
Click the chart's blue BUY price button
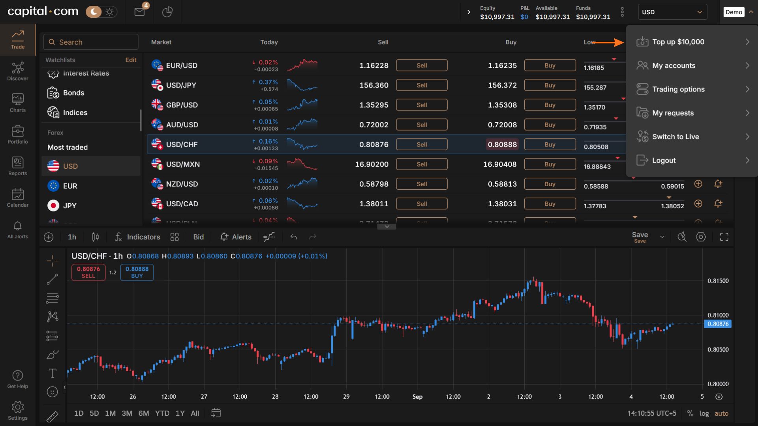click(137, 272)
